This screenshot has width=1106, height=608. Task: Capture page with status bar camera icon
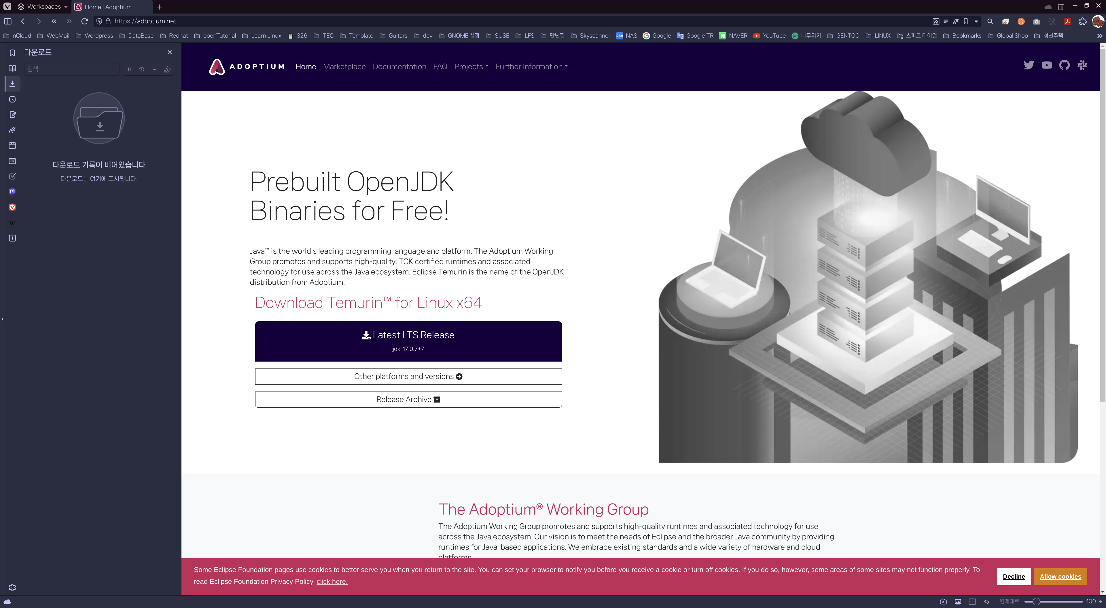tap(943, 601)
